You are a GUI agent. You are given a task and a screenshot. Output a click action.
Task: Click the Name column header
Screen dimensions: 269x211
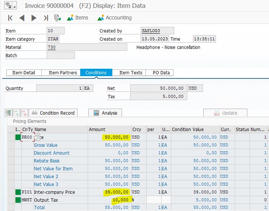click(61, 130)
